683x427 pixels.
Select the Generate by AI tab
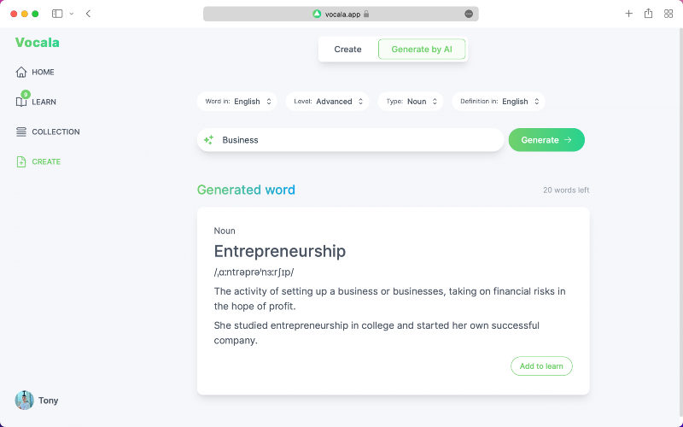[x=422, y=50]
